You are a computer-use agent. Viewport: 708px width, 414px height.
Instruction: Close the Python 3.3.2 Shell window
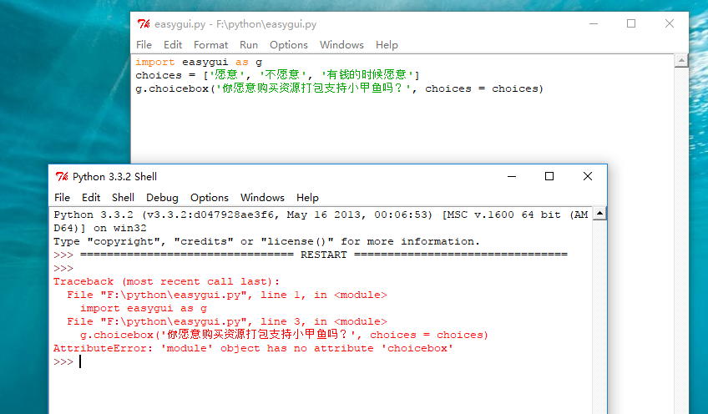pos(588,176)
